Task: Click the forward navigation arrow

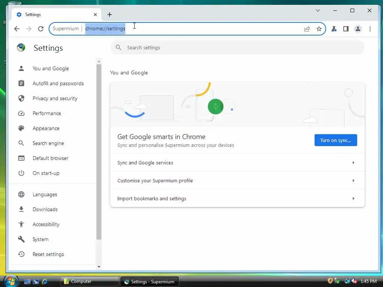Action: pyautogui.click(x=28, y=29)
